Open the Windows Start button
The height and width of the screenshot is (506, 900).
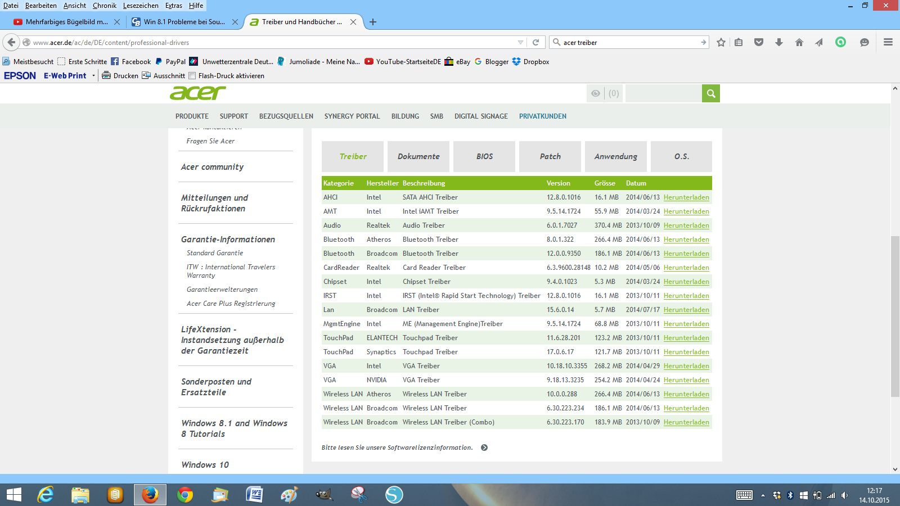coord(13,495)
